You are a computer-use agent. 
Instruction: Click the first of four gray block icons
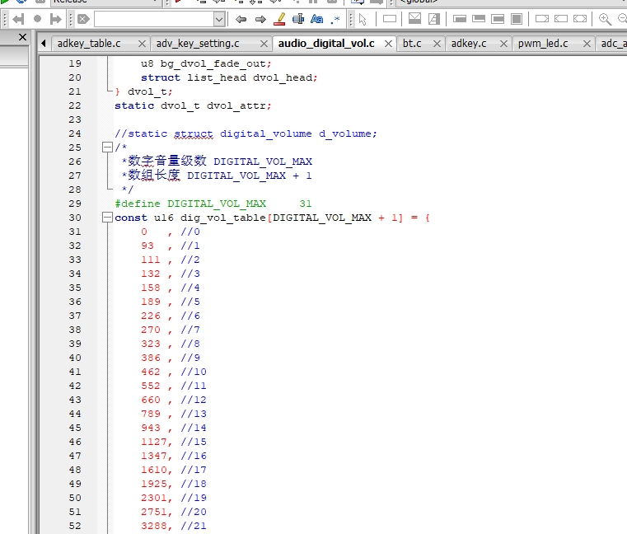460,19
